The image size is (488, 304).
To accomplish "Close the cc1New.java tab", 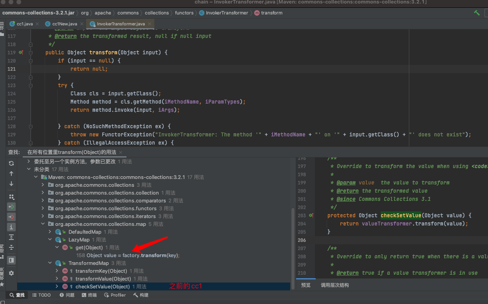I will pos(82,24).
